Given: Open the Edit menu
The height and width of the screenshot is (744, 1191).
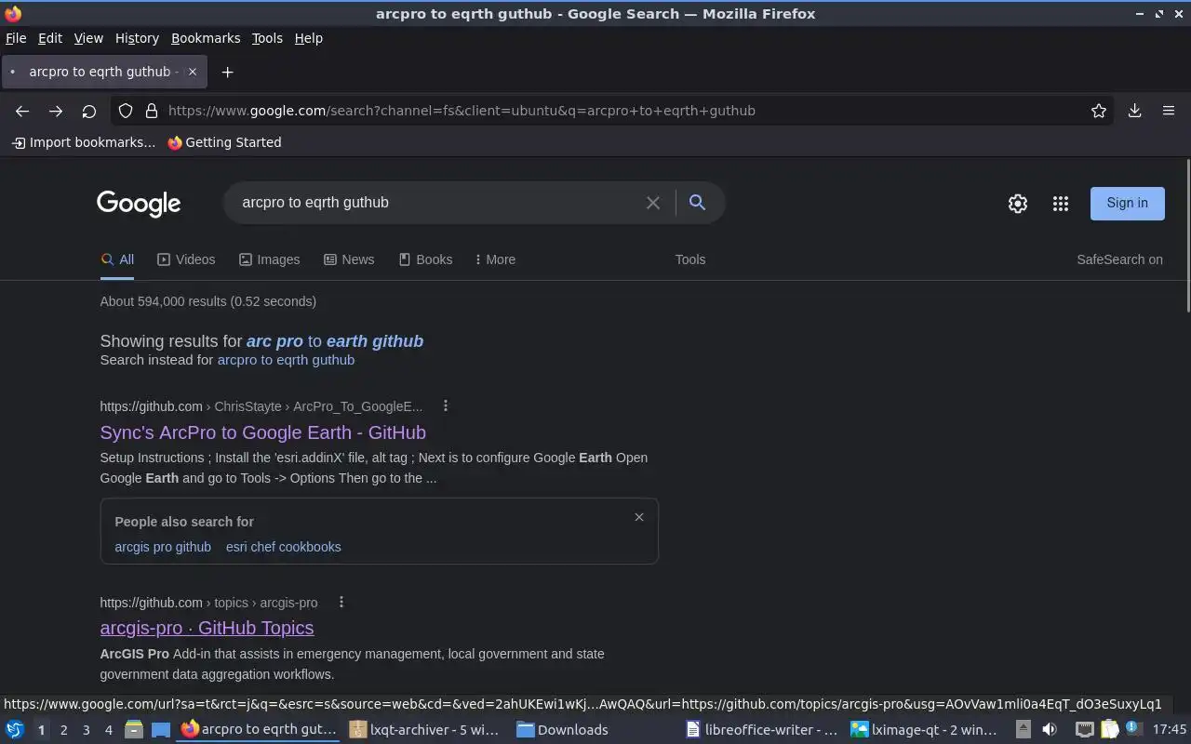Looking at the screenshot, I should tap(50, 38).
